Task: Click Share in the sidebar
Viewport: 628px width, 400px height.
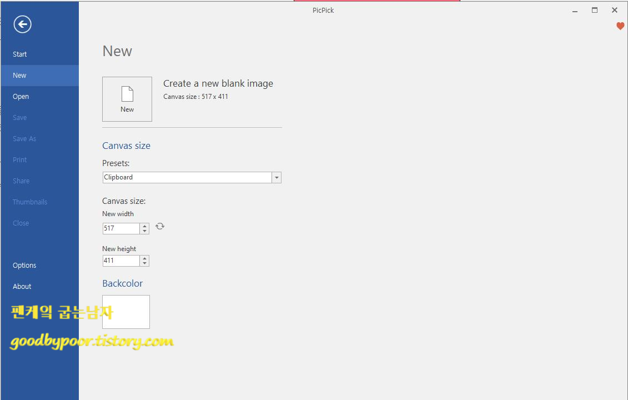Action: point(39,181)
